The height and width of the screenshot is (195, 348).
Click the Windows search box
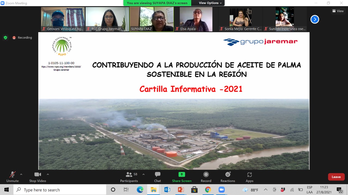point(60,190)
